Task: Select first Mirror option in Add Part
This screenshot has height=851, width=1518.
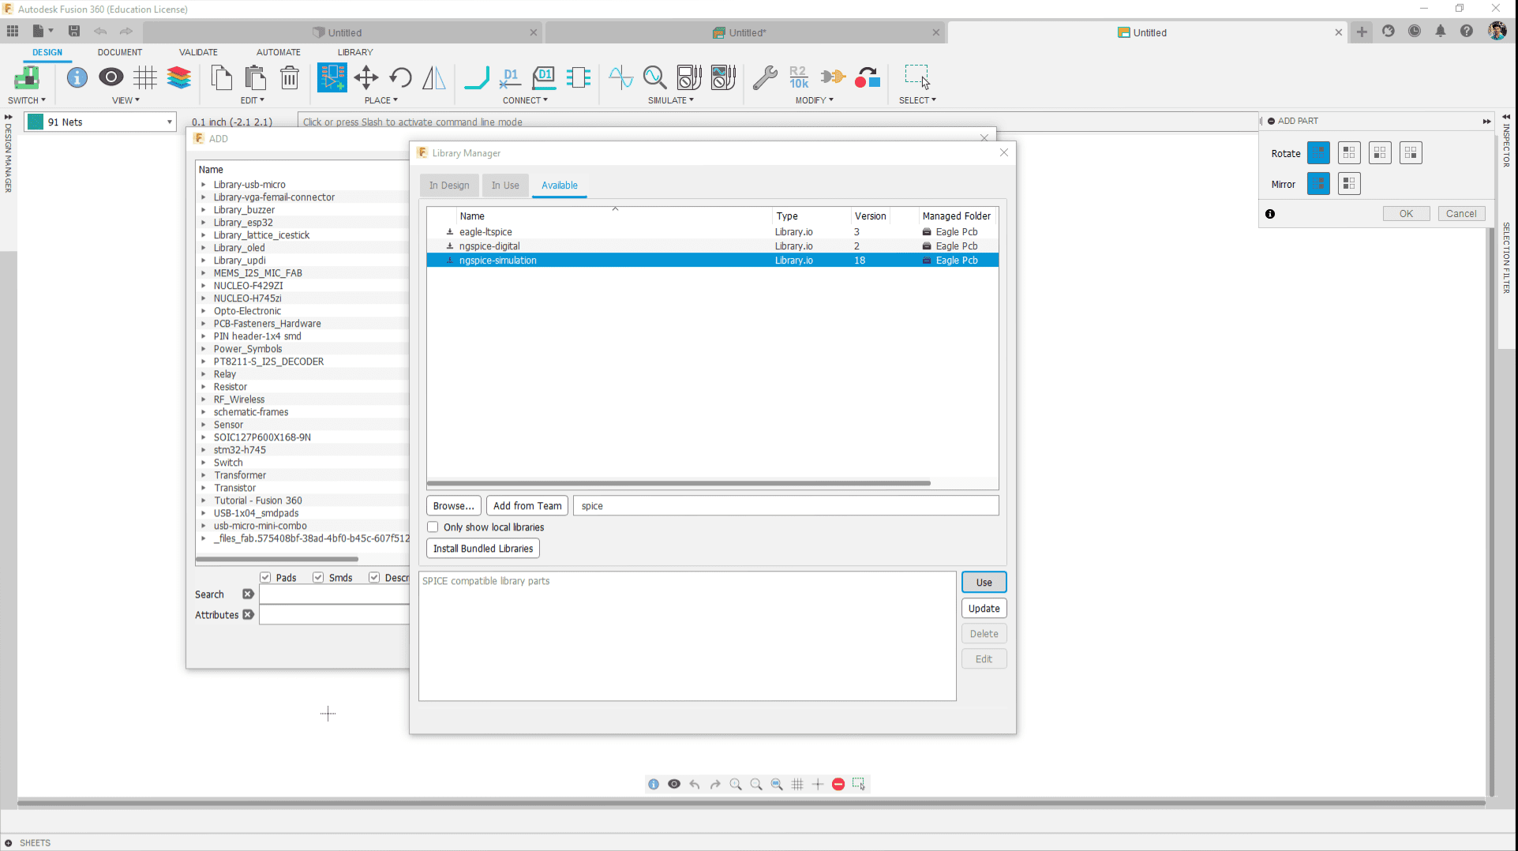Action: (x=1318, y=183)
